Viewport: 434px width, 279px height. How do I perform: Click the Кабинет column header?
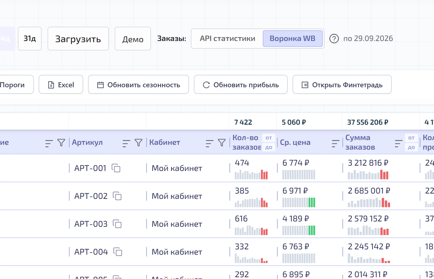[165, 142]
